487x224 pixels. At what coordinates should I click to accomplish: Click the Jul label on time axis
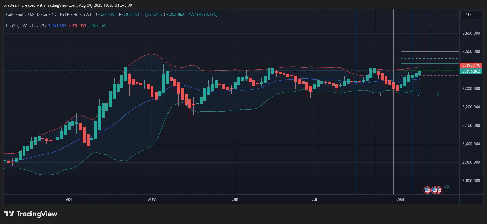click(314, 199)
